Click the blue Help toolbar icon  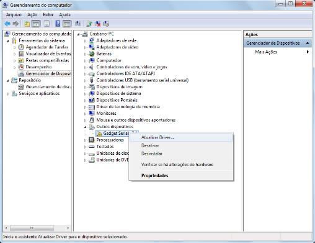tap(58, 24)
